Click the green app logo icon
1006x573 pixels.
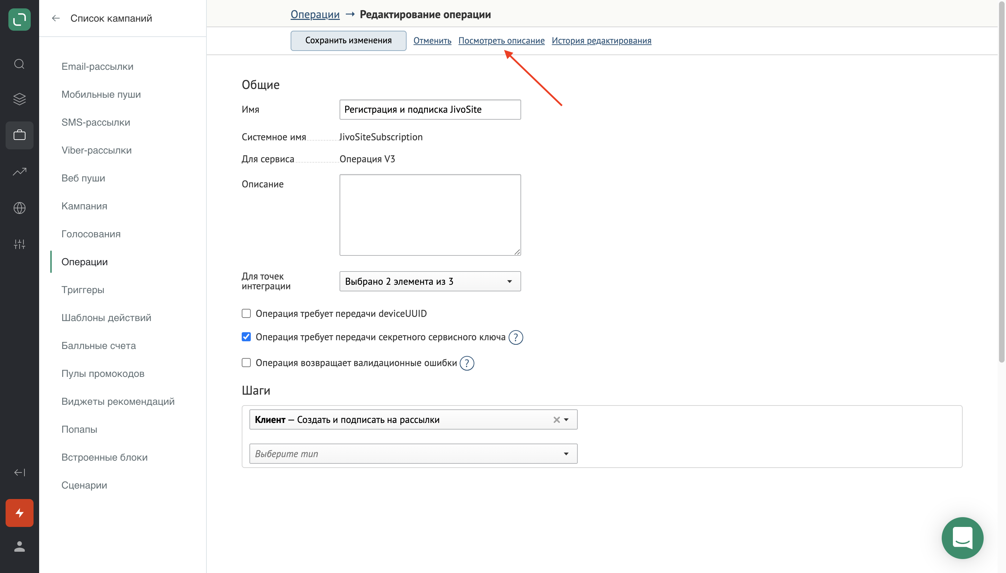(x=19, y=19)
